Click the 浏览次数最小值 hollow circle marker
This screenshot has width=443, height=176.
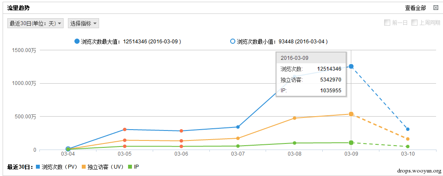pos(232,42)
